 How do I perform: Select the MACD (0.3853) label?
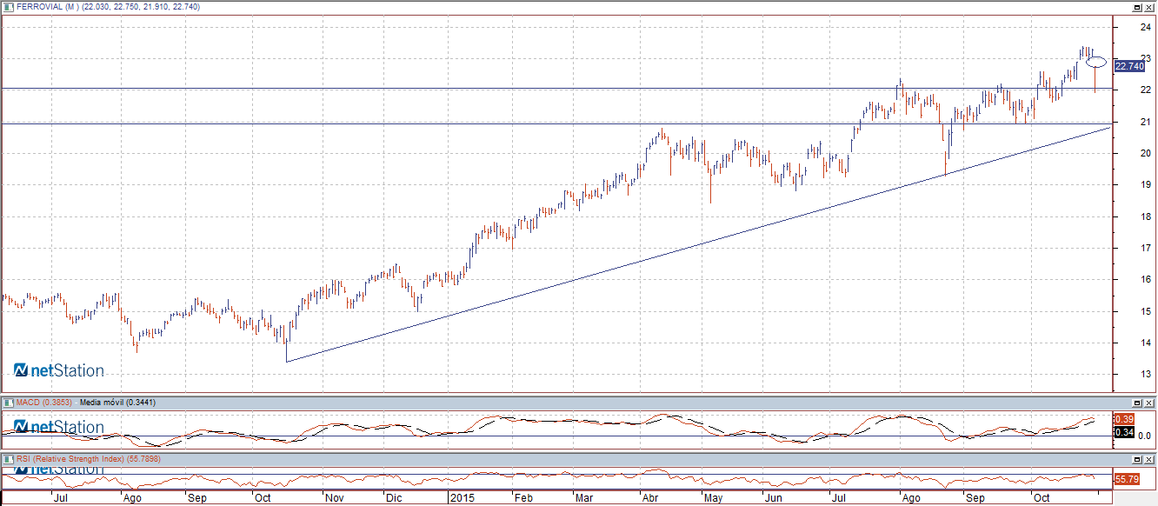pyautogui.click(x=43, y=403)
